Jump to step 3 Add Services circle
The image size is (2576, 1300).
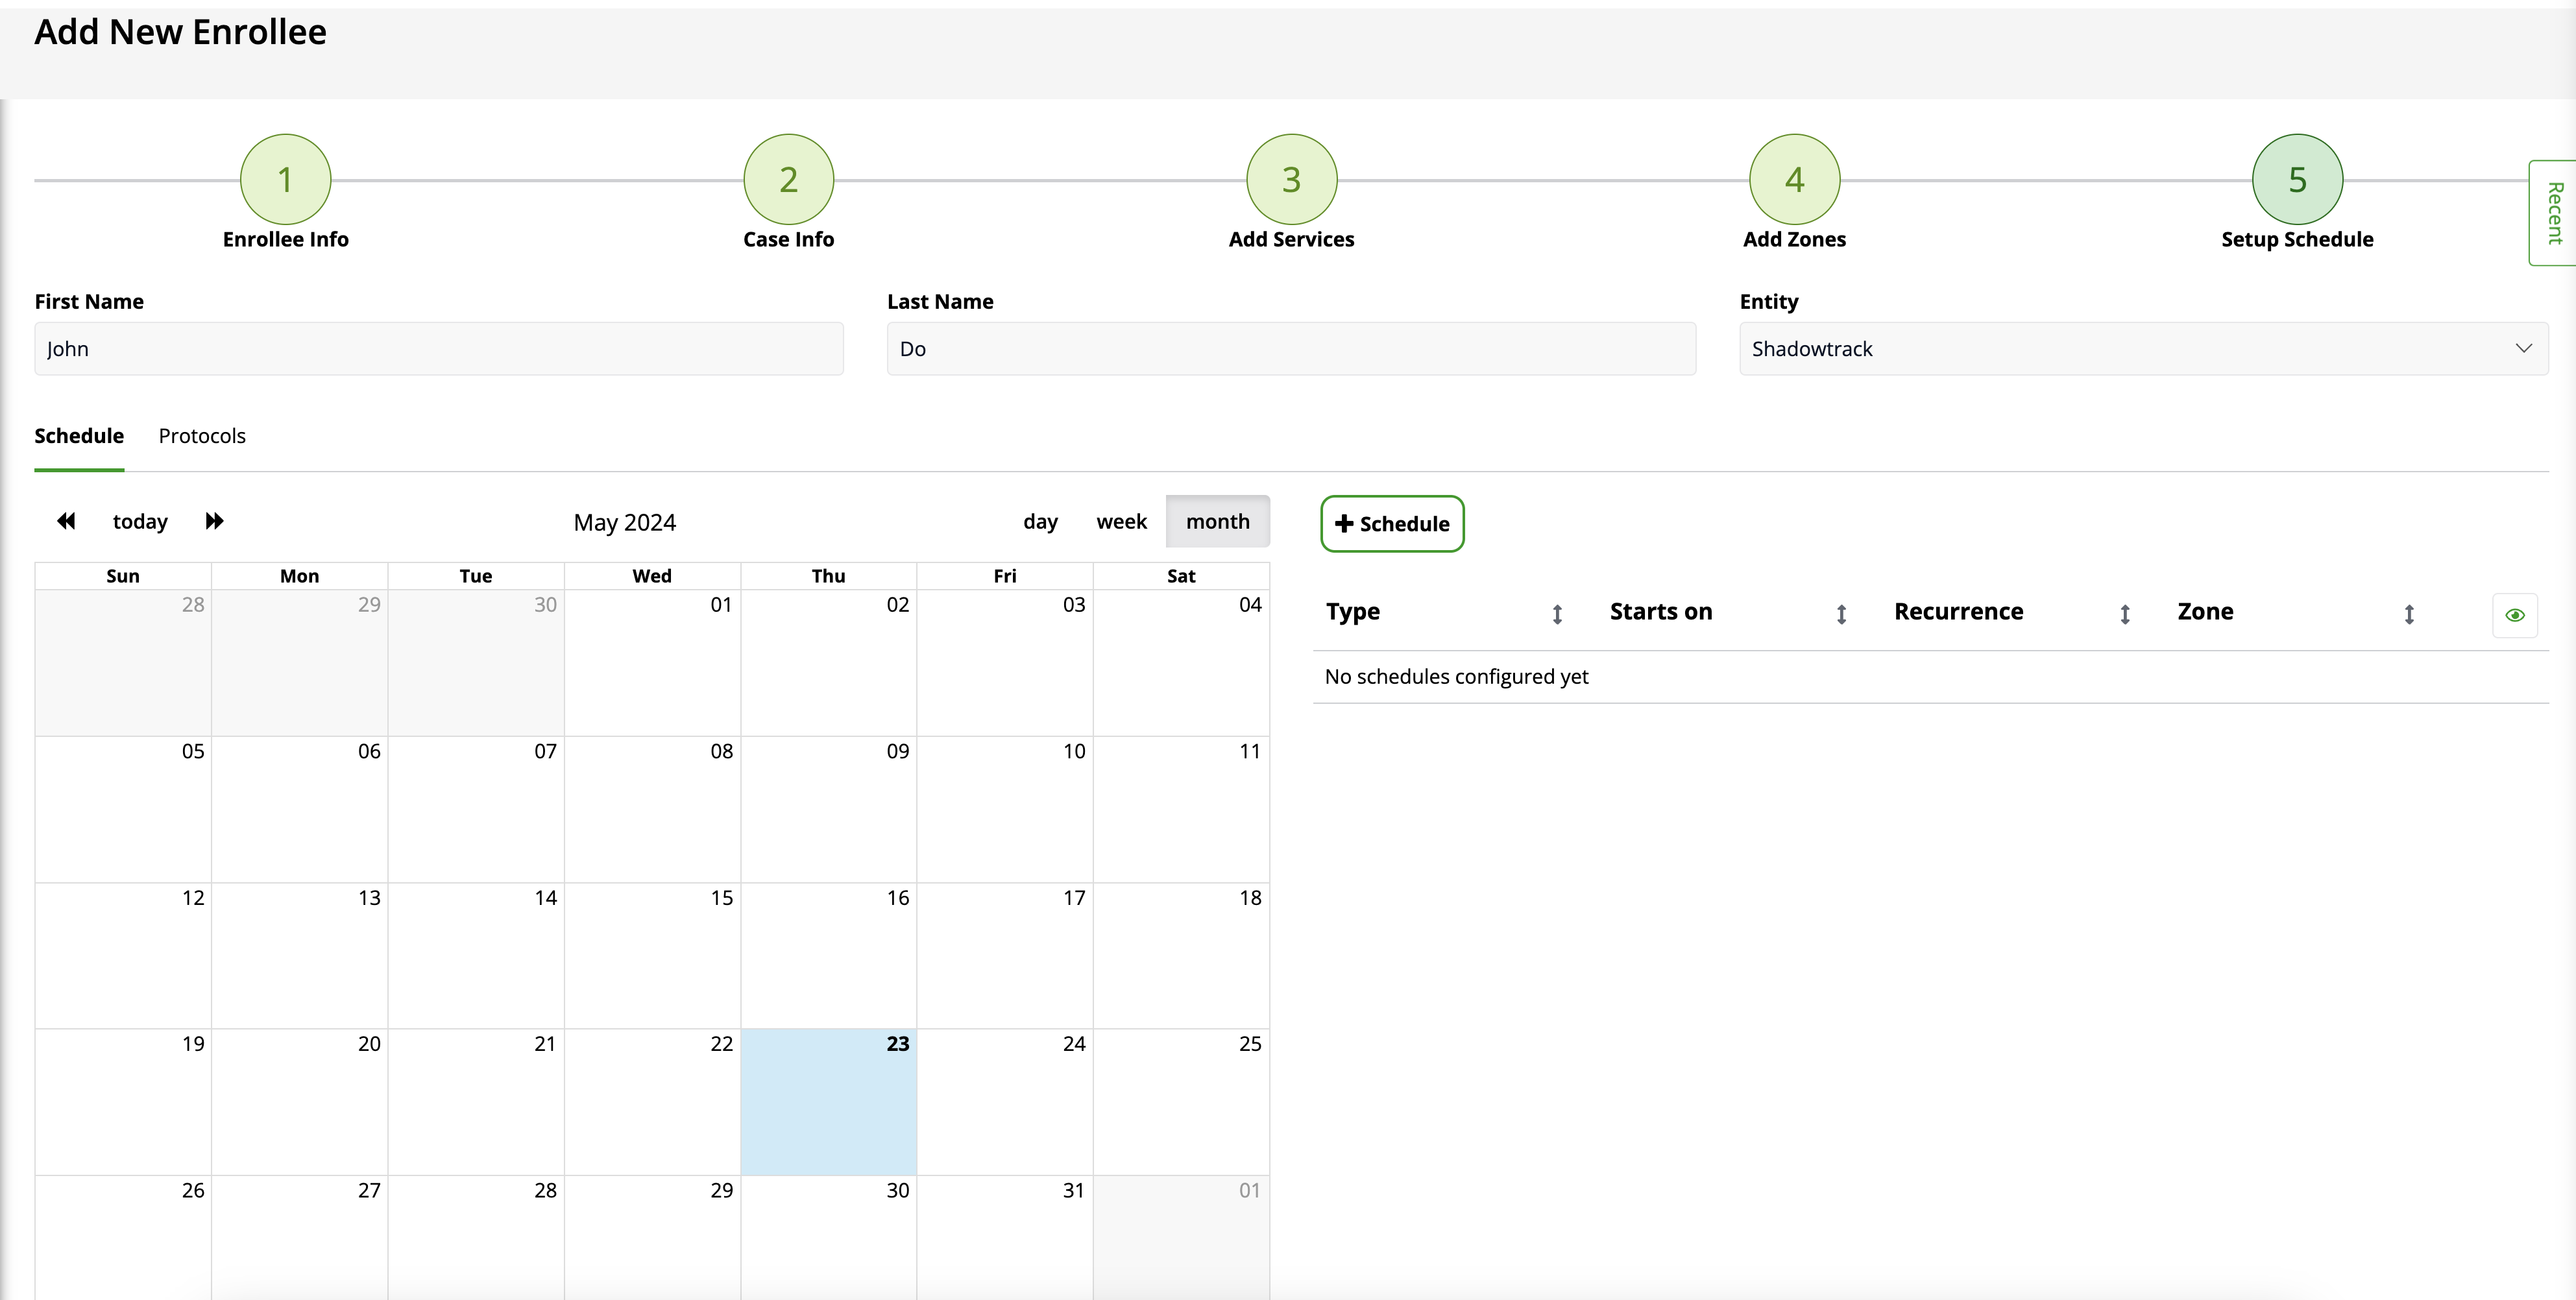(1291, 180)
